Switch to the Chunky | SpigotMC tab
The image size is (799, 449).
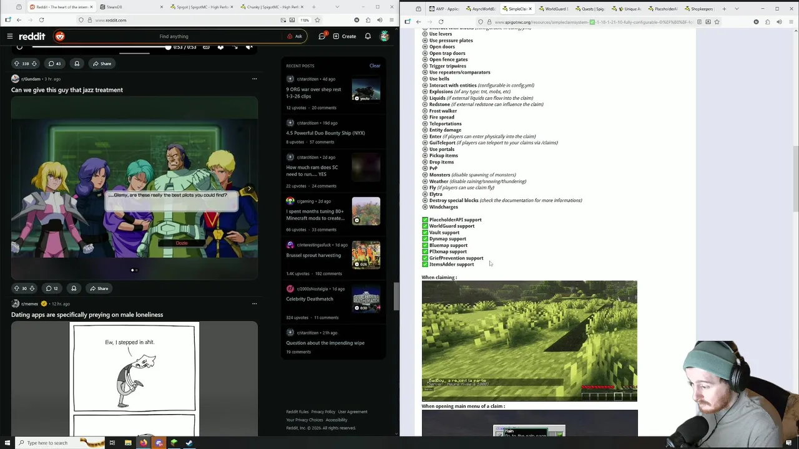(272, 7)
